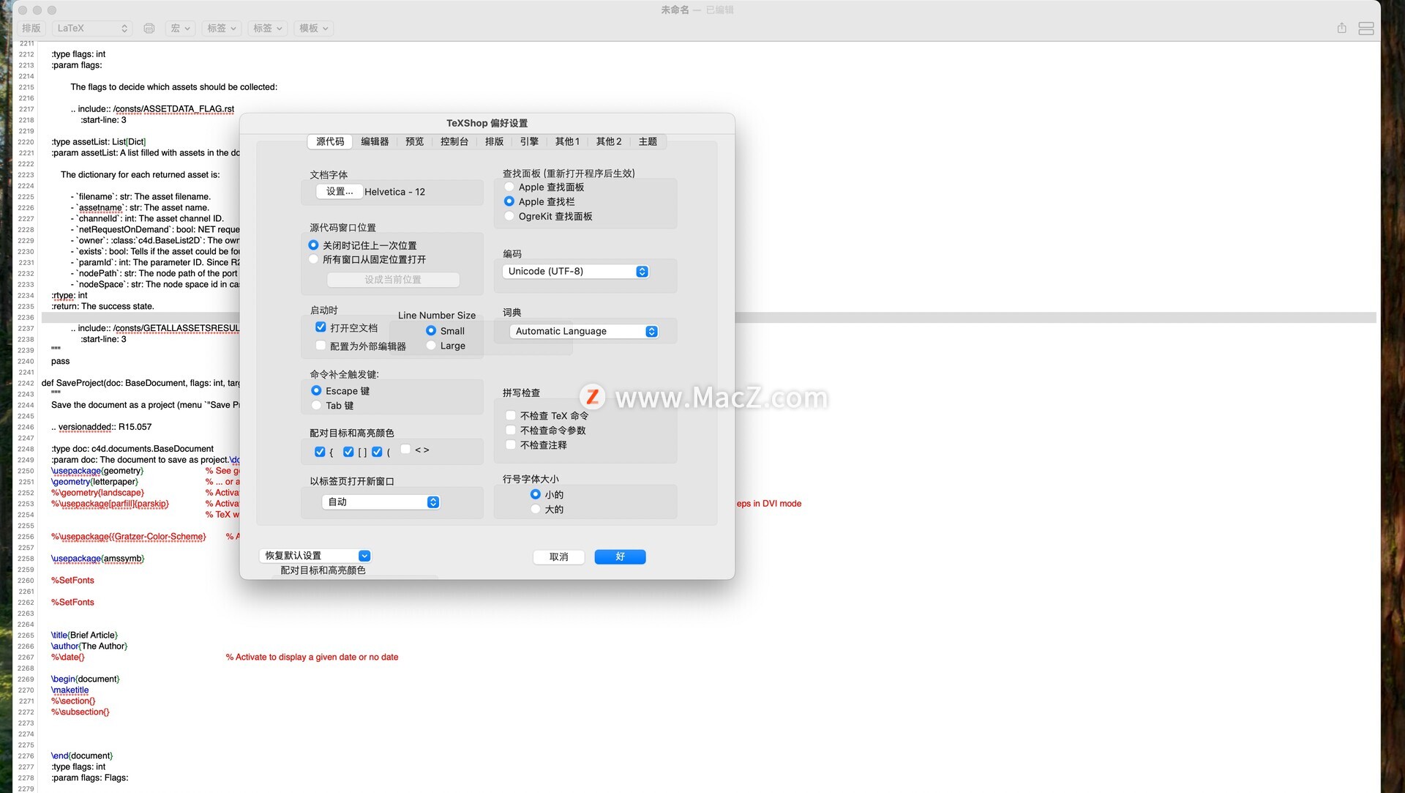Screen dimensions: 1405x793
Task: Switch to the 编辑器 tab
Action: [375, 142]
